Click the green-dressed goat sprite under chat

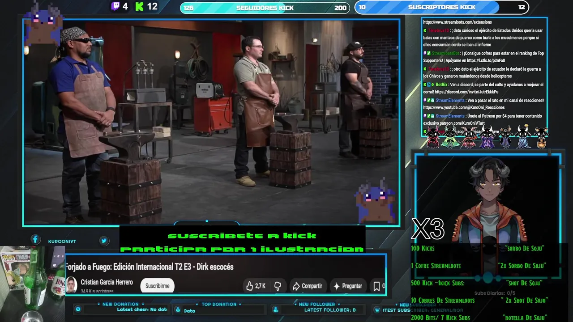(450, 137)
